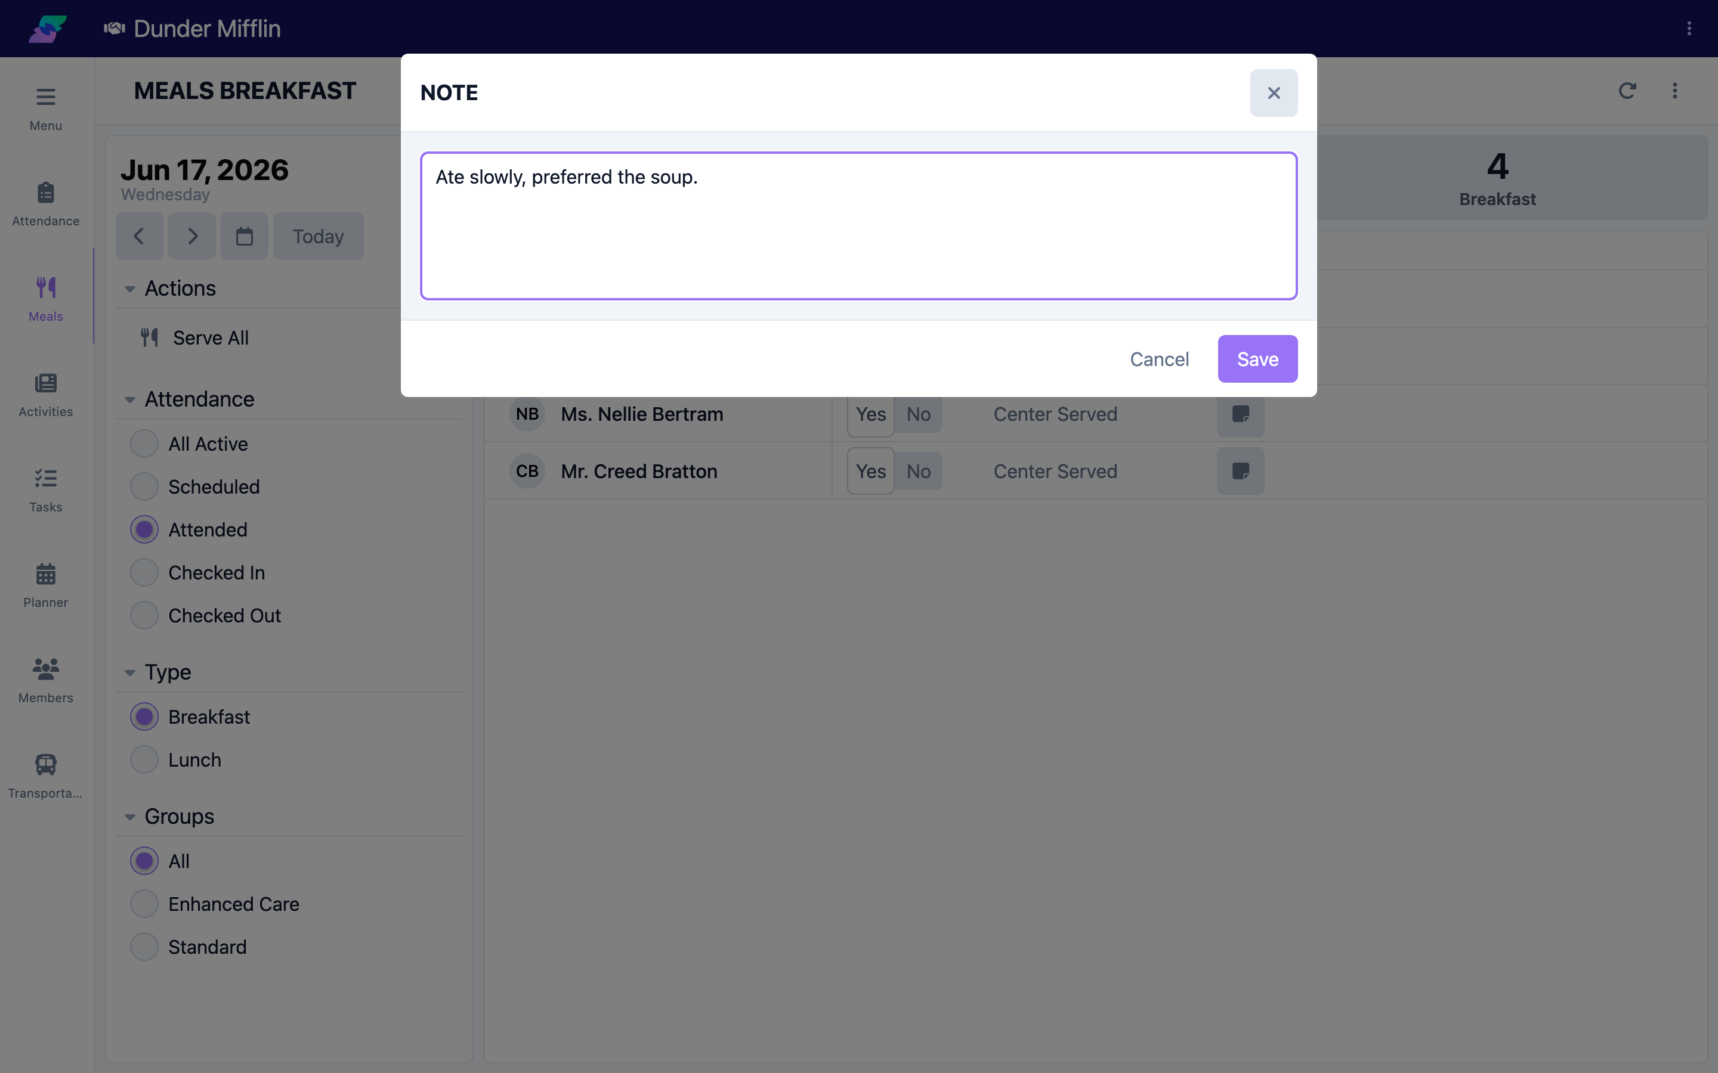Choose the Enhanced Care group
Image resolution: width=1718 pixels, height=1073 pixels.
pos(215,904)
